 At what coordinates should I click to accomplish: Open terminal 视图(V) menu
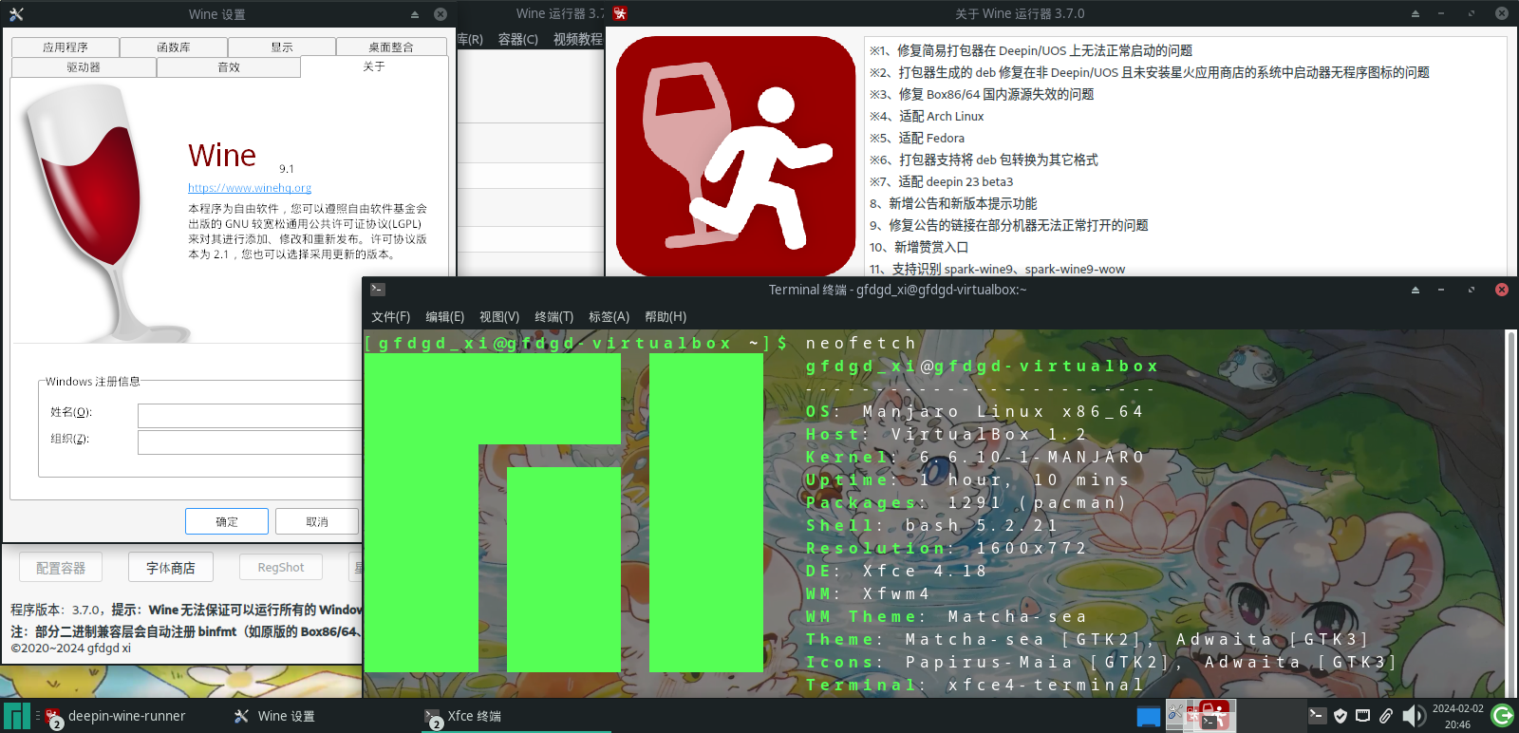point(499,316)
